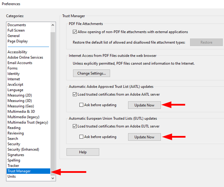The image size is (224, 187).
Task: Toggle Load trusted certificates from EUTL server
Action: [74, 126]
